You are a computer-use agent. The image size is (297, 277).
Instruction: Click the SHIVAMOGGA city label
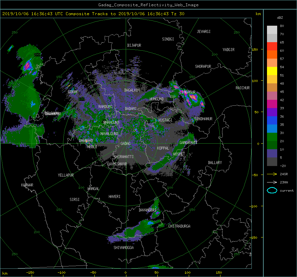[123, 248]
